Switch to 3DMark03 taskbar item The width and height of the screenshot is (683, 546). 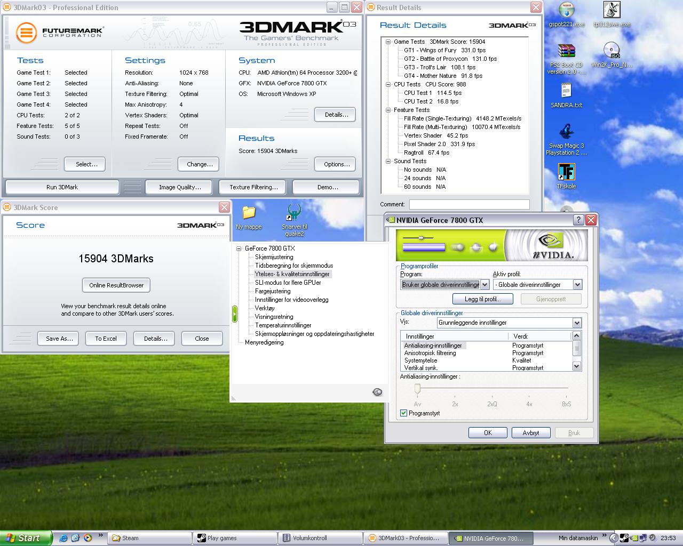[x=406, y=538]
